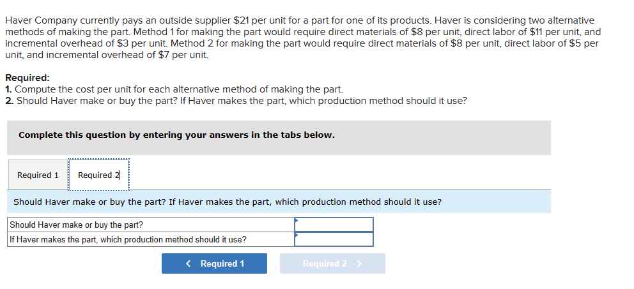The height and width of the screenshot is (289, 634).
Task: Click right chevron on Required 2 button
Action: point(359,263)
